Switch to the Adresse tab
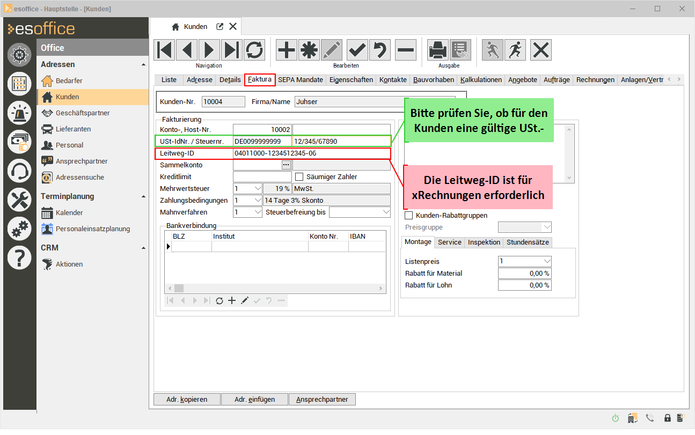 (199, 80)
